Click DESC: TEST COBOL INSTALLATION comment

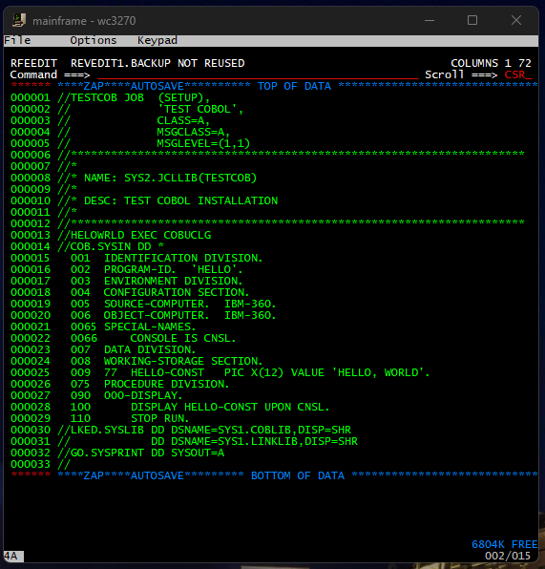[x=180, y=200]
